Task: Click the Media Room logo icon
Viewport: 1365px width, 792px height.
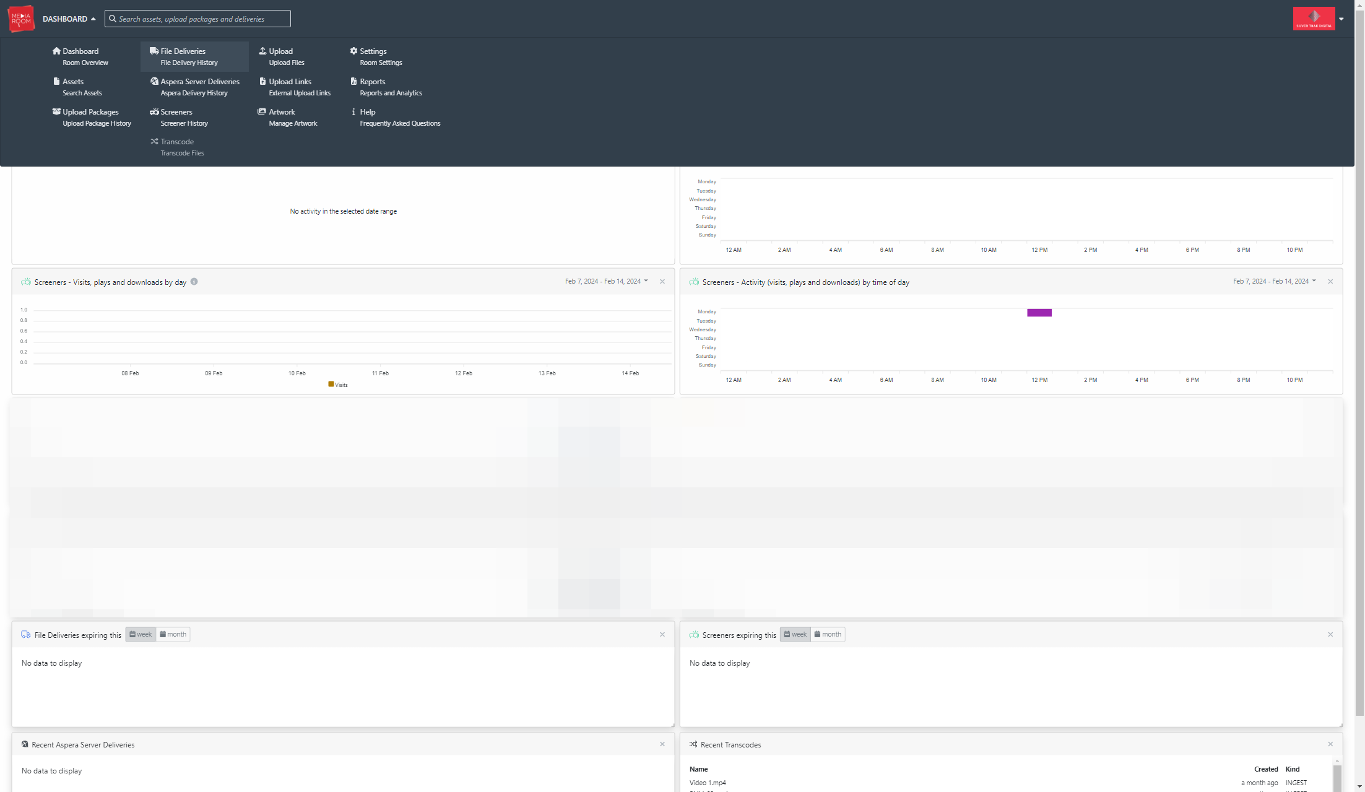Action: 21,19
